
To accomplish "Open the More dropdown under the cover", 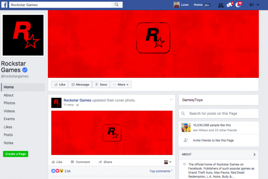I will coord(121,84).
